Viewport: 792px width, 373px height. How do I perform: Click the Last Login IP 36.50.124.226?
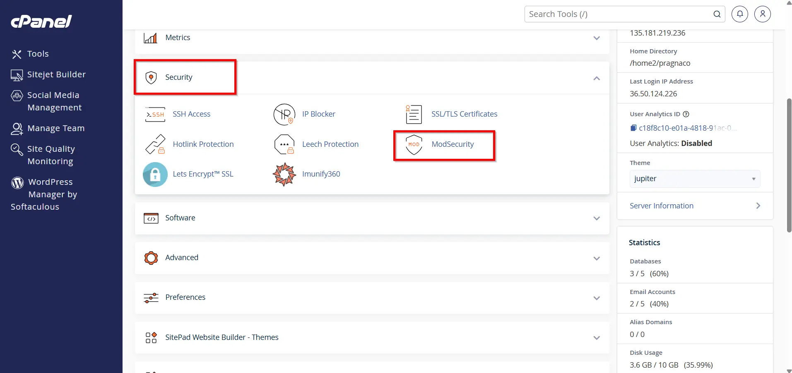click(x=653, y=94)
